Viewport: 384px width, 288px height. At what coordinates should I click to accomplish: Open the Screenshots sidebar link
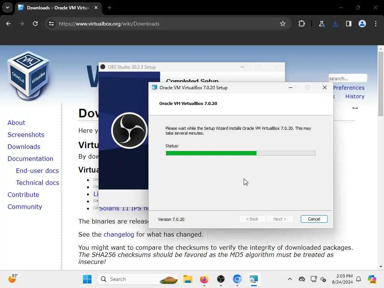coord(26,135)
